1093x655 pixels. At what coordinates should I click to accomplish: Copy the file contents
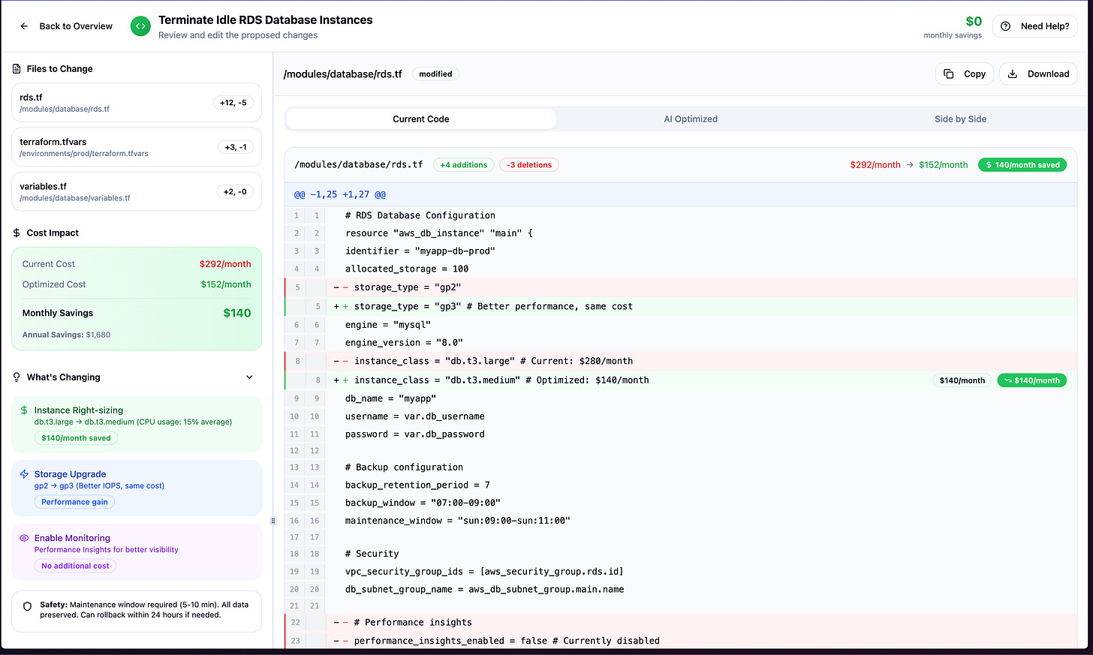click(965, 74)
